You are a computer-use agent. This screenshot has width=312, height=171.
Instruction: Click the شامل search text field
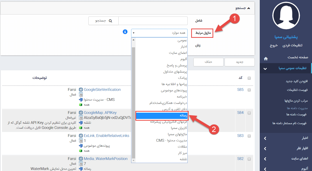(x=153, y=21)
